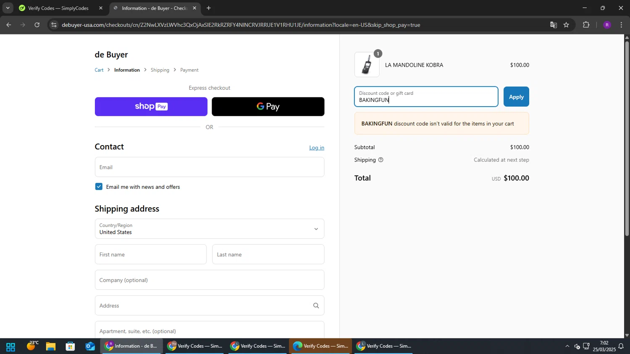The width and height of the screenshot is (630, 354).
Task: Bookmark this page with star icon
Action: (x=566, y=25)
